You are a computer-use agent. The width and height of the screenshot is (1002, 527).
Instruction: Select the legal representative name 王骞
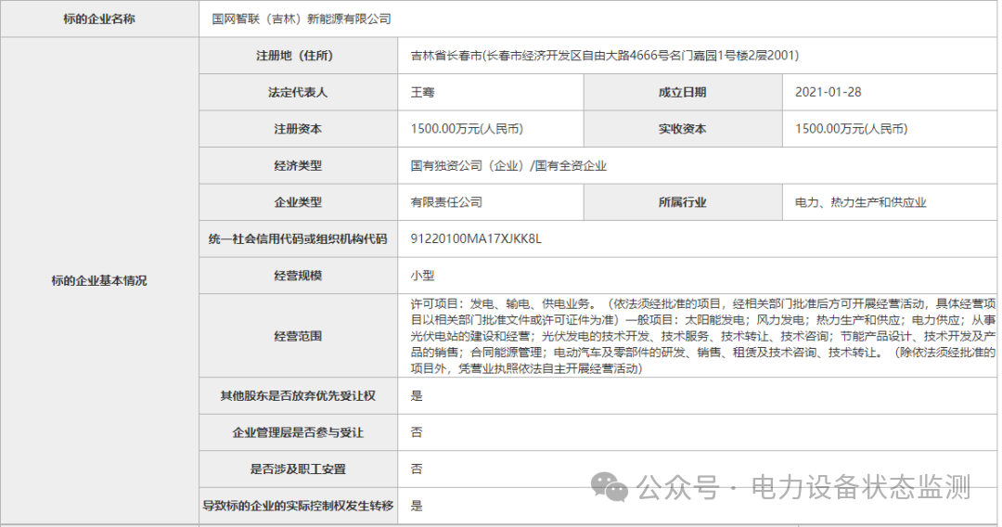(x=423, y=92)
